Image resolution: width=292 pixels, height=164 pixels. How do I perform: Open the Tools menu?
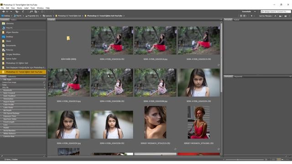pos(32,8)
